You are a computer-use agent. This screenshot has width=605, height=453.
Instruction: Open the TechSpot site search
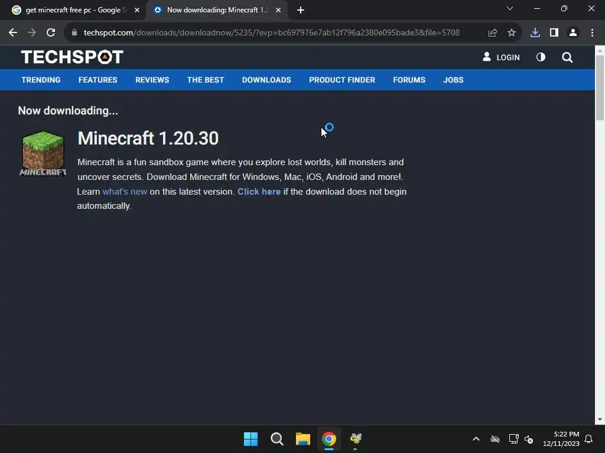(x=567, y=57)
